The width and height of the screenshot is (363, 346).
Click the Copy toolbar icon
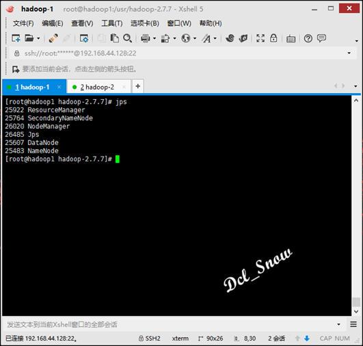[x=101, y=38]
